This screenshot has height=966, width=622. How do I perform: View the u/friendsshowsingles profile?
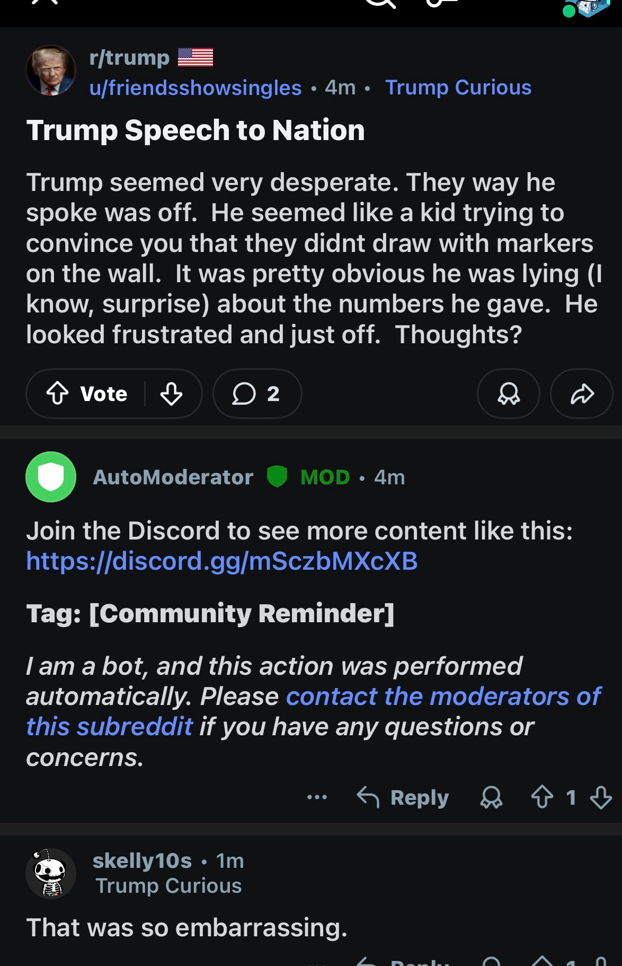click(x=196, y=88)
